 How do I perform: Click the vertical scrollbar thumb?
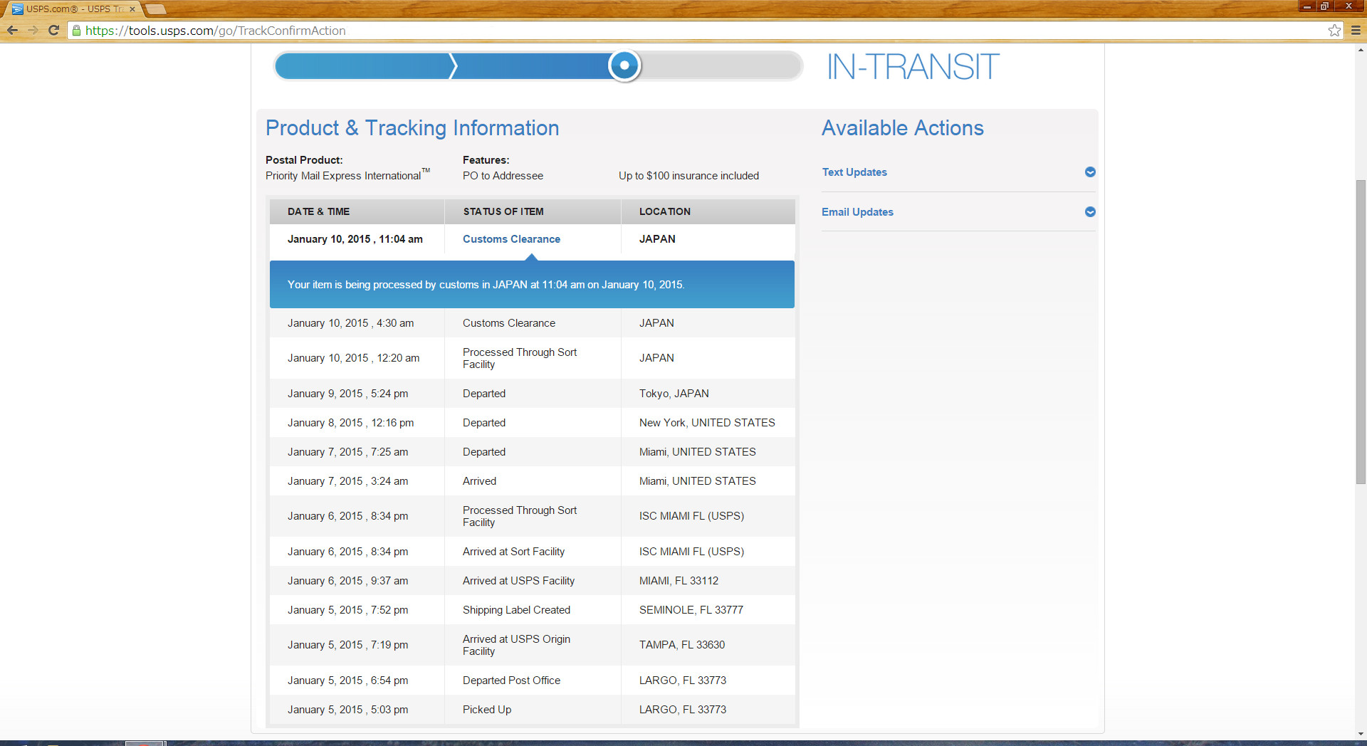tap(1361, 331)
